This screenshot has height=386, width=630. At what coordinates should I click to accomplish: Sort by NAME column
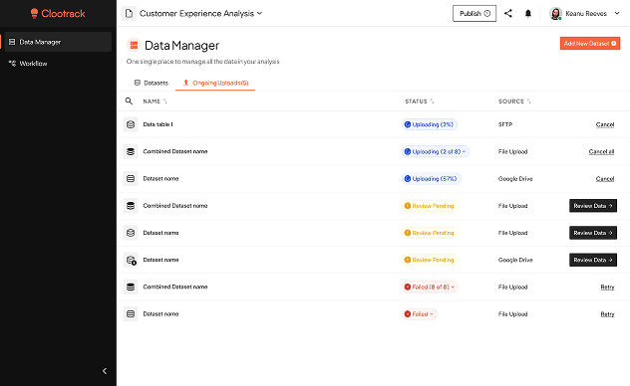pos(155,101)
